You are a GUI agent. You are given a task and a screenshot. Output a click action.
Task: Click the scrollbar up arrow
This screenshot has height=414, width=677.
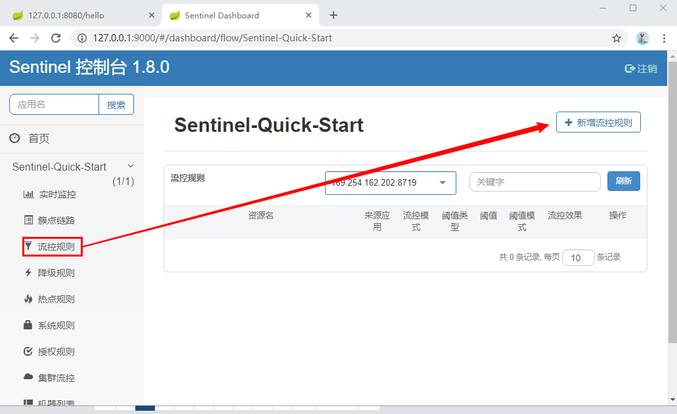pos(672,56)
